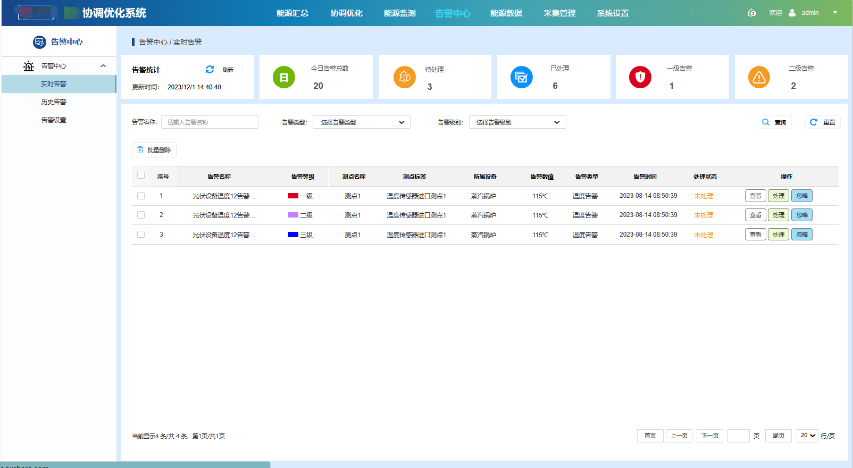Click 忽略 for row 3

pyautogui.click(x=802, y=235)
